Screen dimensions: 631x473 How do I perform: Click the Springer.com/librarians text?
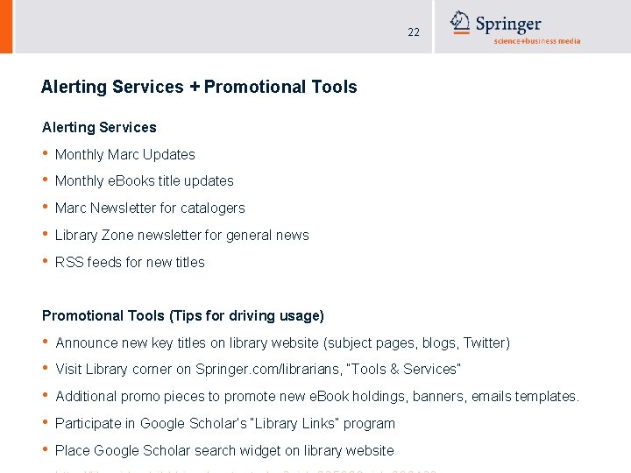click(268, 370)
